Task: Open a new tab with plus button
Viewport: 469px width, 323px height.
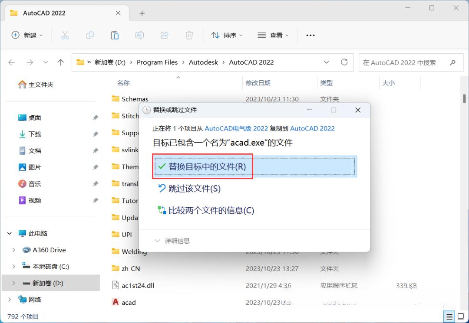Action: tap(142, 13)
